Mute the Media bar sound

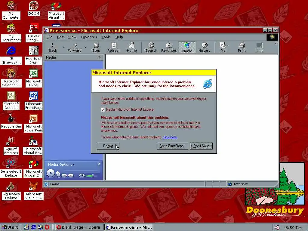coord(82,175)
